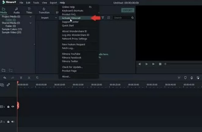Click the filter funnel icon beside search

103,18
